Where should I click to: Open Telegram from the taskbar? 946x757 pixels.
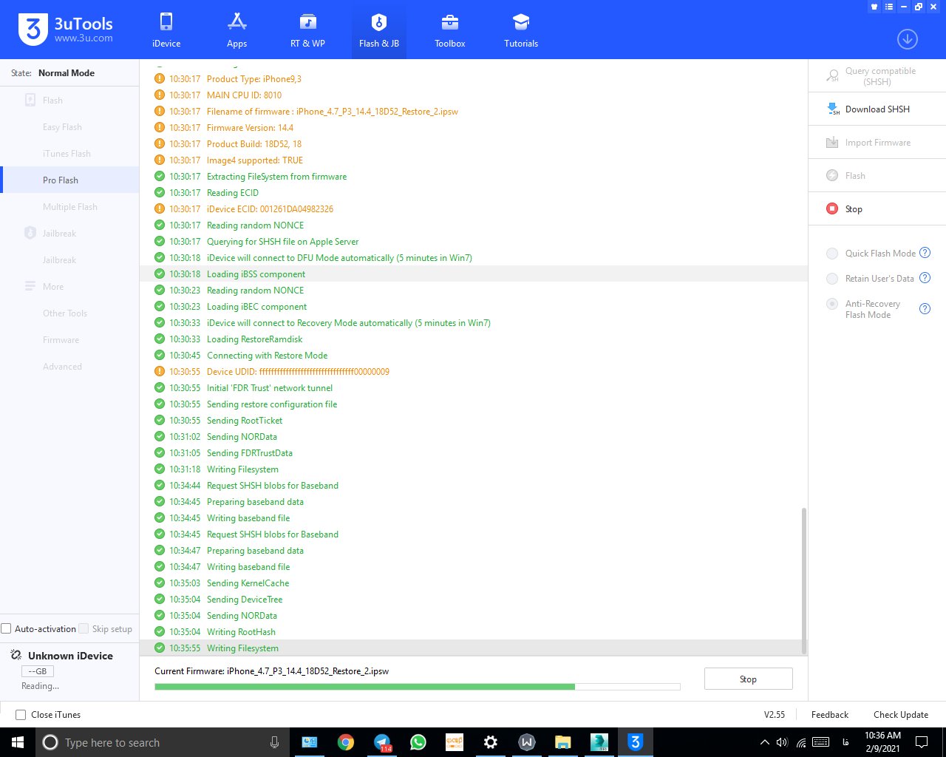coord(382,742)
